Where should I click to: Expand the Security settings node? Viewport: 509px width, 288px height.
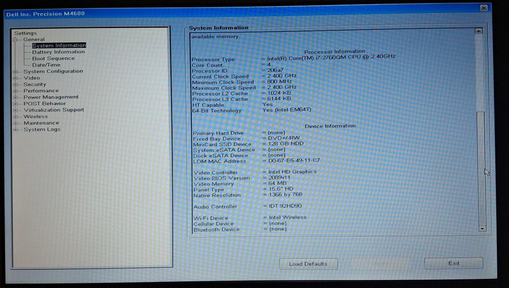15,84
